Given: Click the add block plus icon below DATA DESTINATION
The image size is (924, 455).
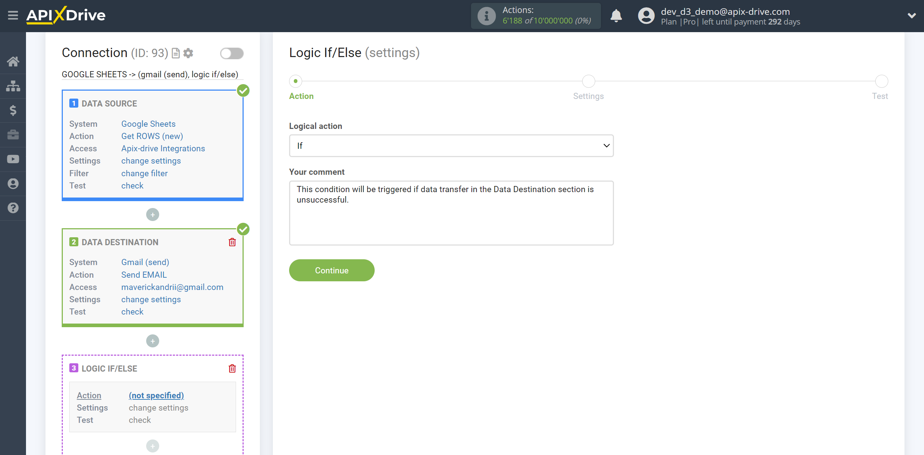Looking at the screenshot, I should tap(153, 341).
